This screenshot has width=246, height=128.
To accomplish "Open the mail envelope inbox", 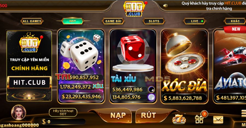I will click(x=218, y=120).
